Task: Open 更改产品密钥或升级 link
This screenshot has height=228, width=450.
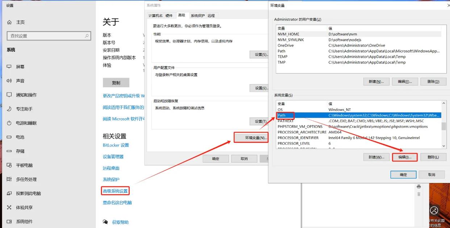Action: (124, 96)
